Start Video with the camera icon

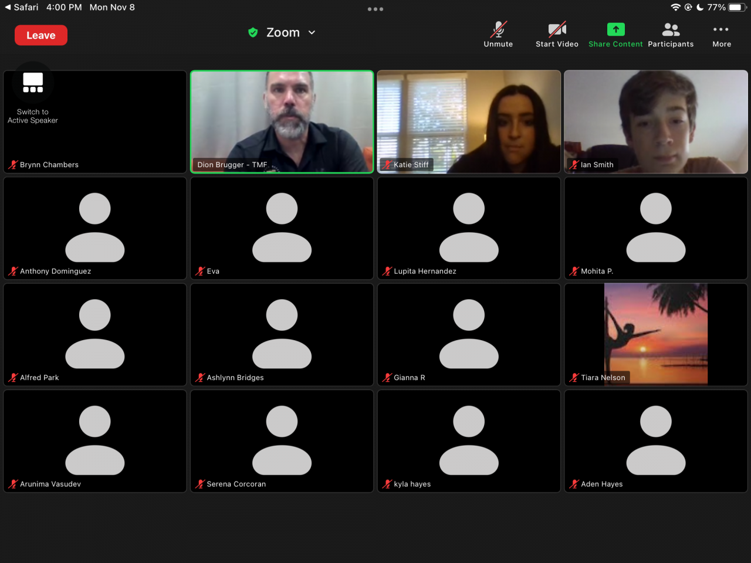557,35
